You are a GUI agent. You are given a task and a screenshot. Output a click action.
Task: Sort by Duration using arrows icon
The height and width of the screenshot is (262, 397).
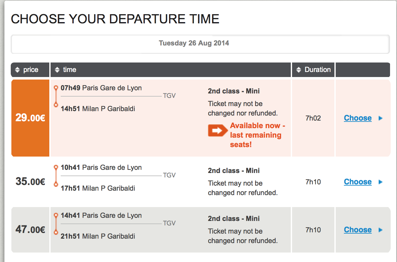click(x=298, y=70)
